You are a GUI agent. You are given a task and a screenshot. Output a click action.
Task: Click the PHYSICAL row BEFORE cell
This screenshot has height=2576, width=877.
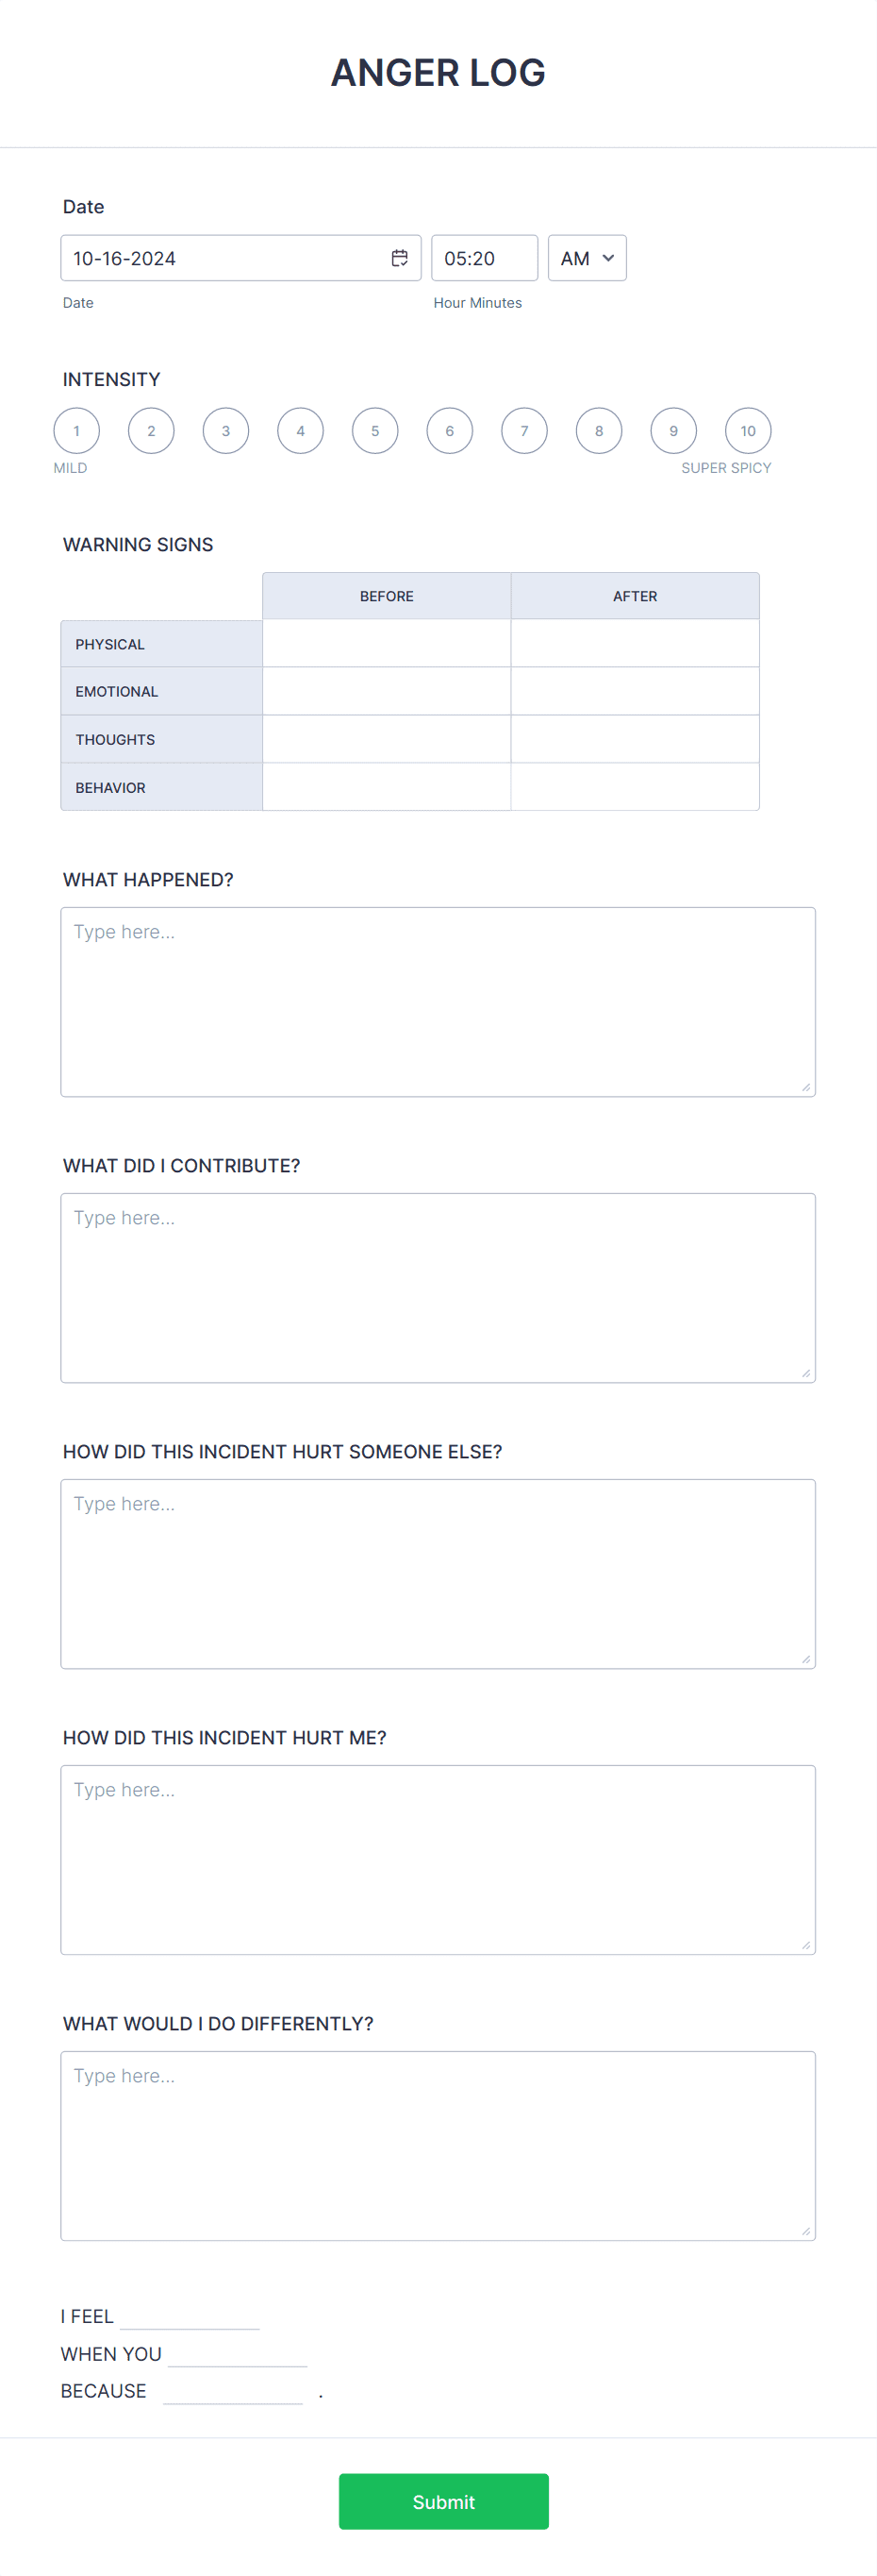pos(387,643)
